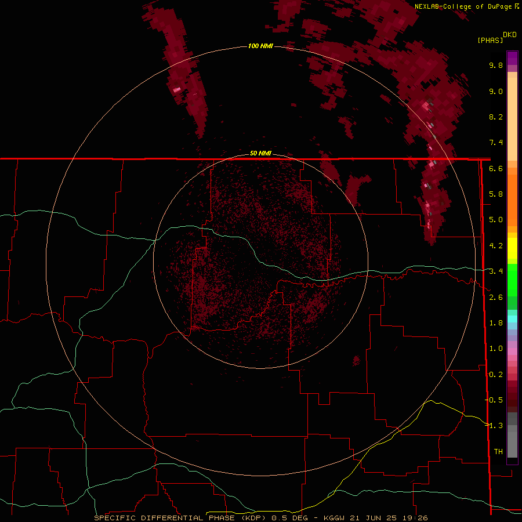The width and height of the screenshot is (522, 522).
Task: Click the "21 JUN 25" date text
Action: tap(372, 518)
